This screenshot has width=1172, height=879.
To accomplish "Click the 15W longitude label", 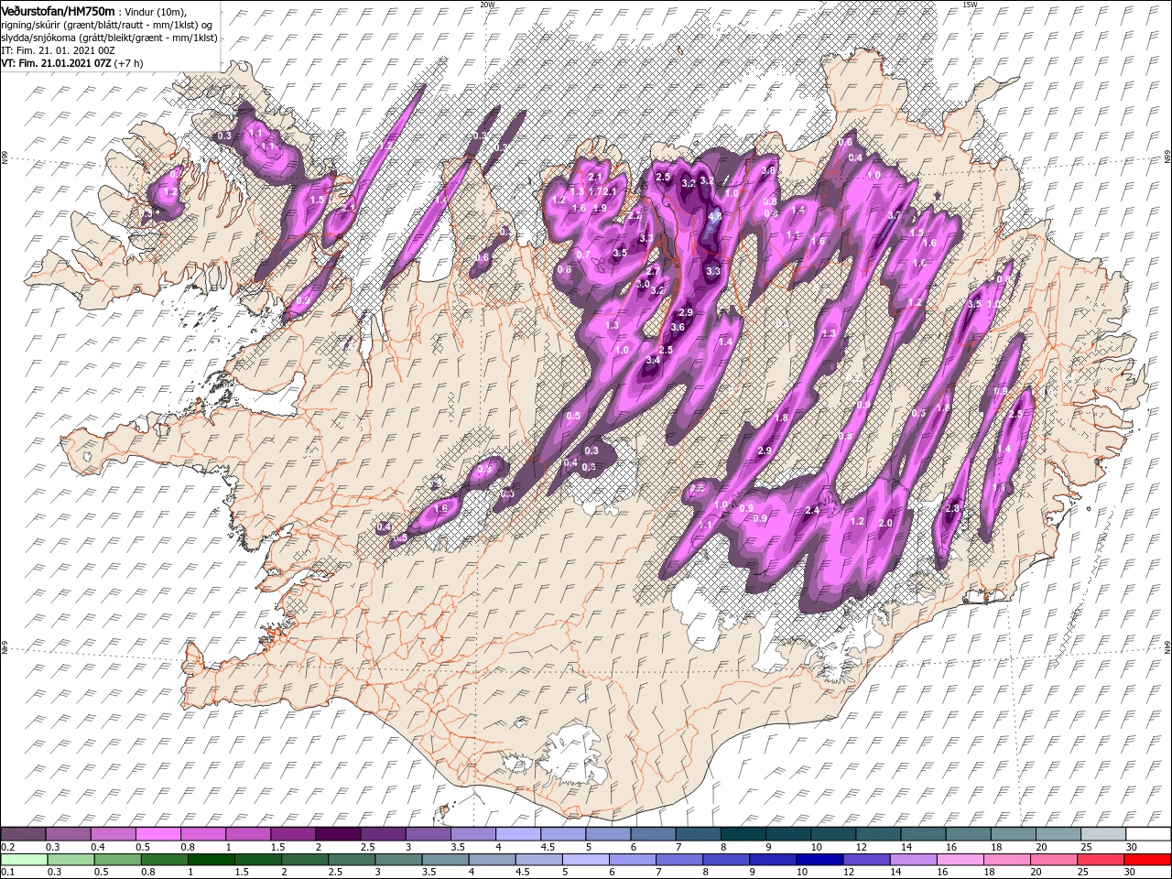I will click(x=970, y=5).
